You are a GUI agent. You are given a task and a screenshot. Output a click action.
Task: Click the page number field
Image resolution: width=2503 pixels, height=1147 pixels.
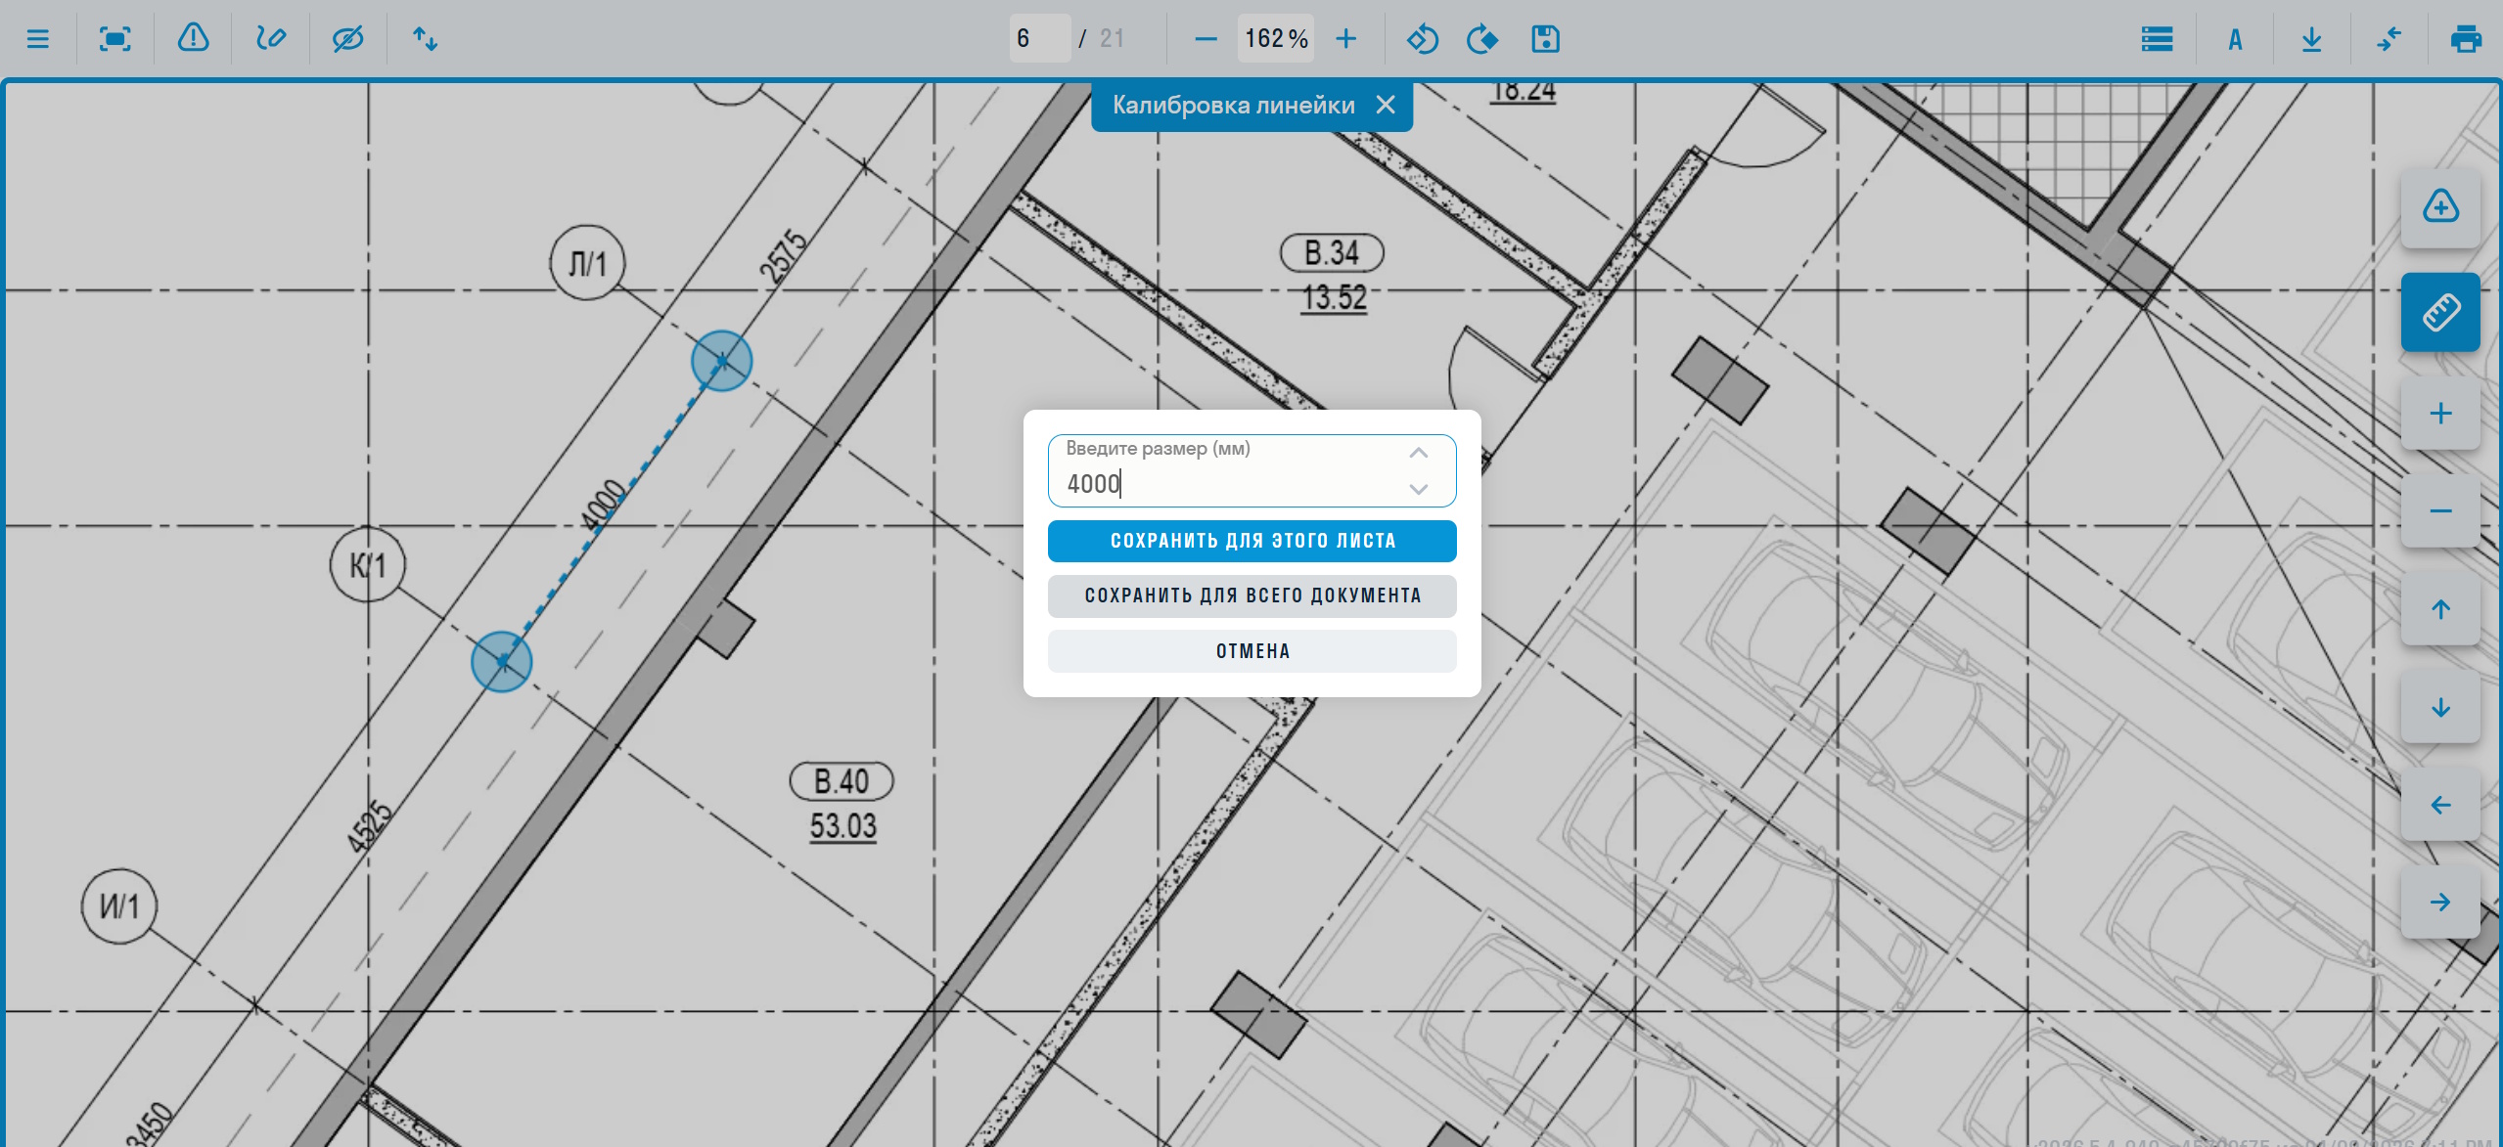(1038, 39)
